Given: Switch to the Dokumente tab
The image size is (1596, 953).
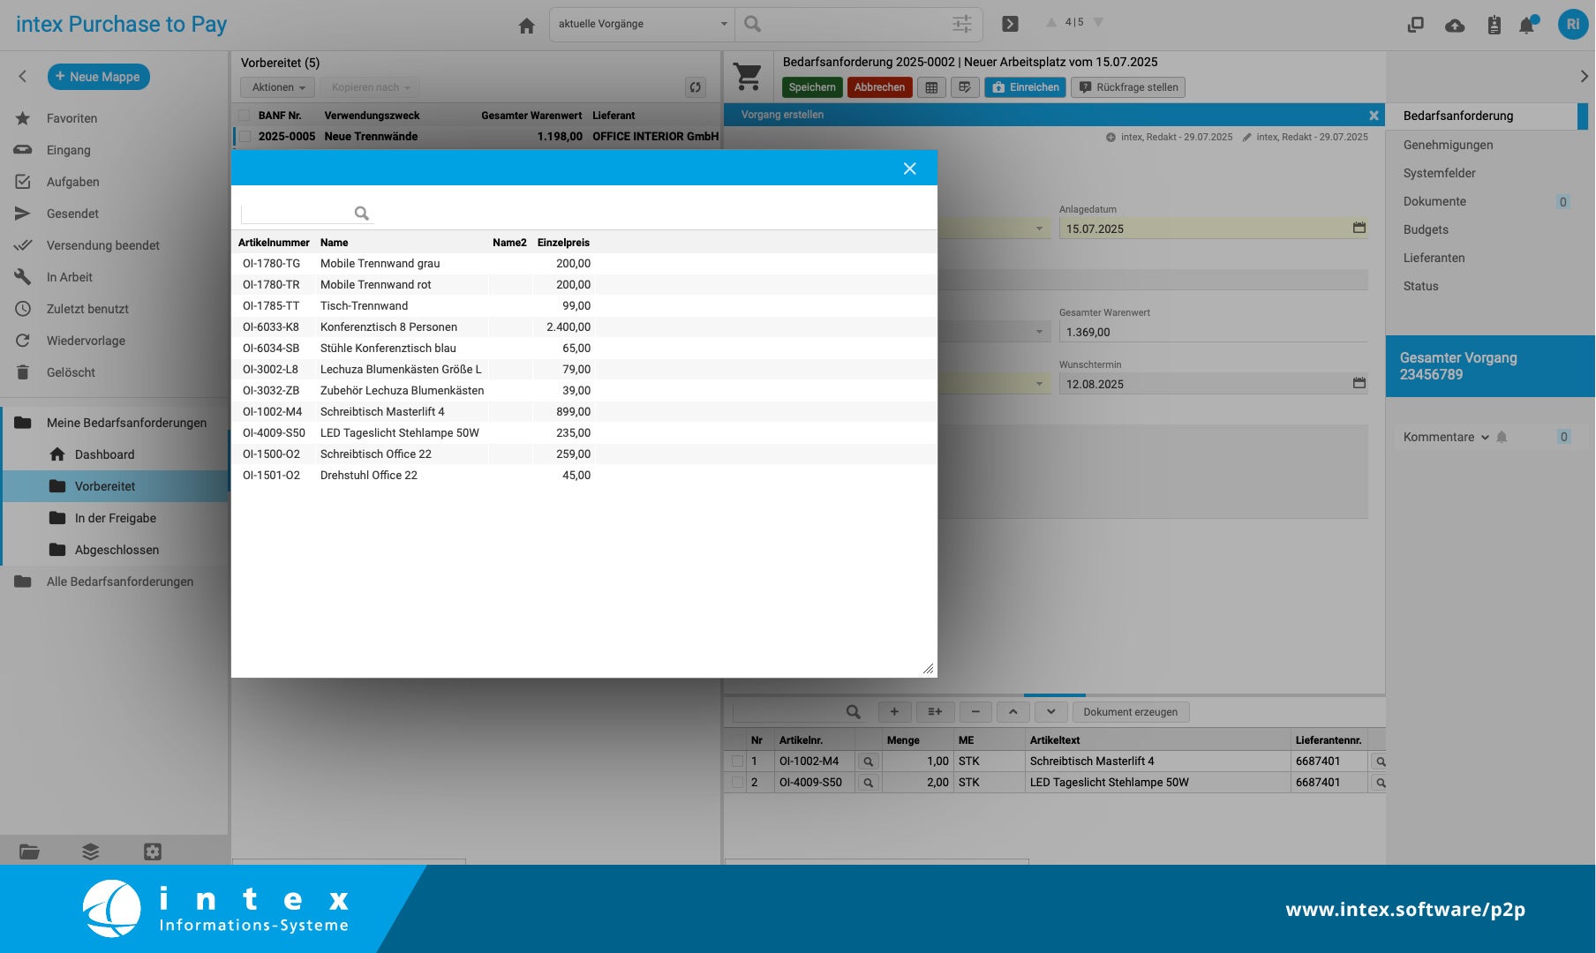Looking at the screenshot, I should tap(1434, 201).
